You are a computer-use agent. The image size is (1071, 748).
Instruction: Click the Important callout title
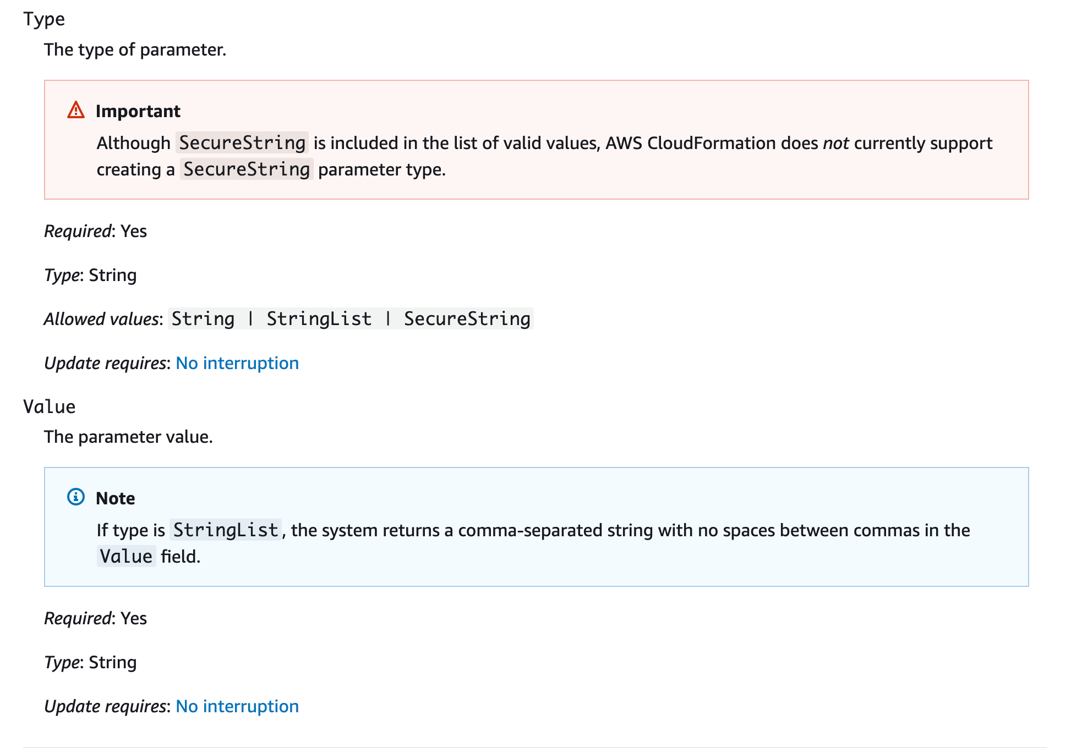pyautogui.click(x=138, y=111)
